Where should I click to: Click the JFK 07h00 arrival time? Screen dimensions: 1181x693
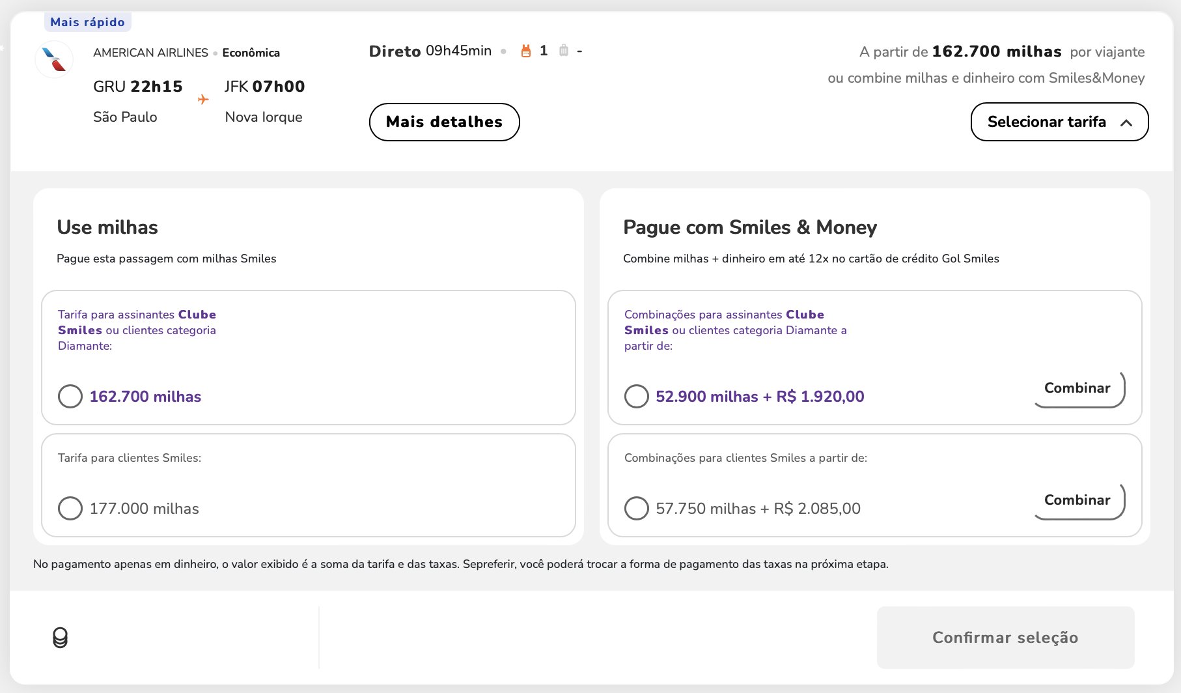pyautogui.click(x=265, y=87)
